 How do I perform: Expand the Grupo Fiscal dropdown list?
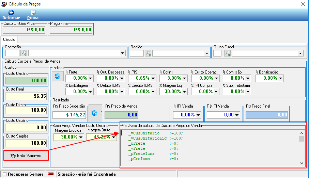(x=300, y=53)
